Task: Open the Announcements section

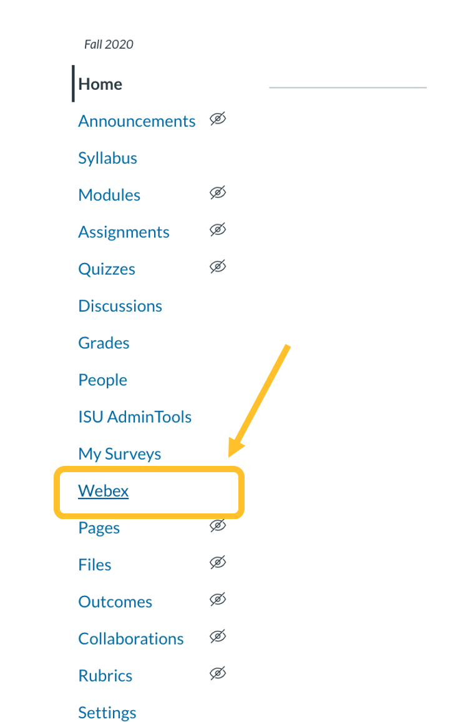Action: (x=137, y=121)
